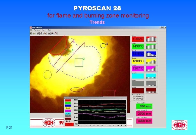This screenshot has width=196, height=135.
Task: Select flat ellipse zone 5 on thermal image
Action: 76,90
